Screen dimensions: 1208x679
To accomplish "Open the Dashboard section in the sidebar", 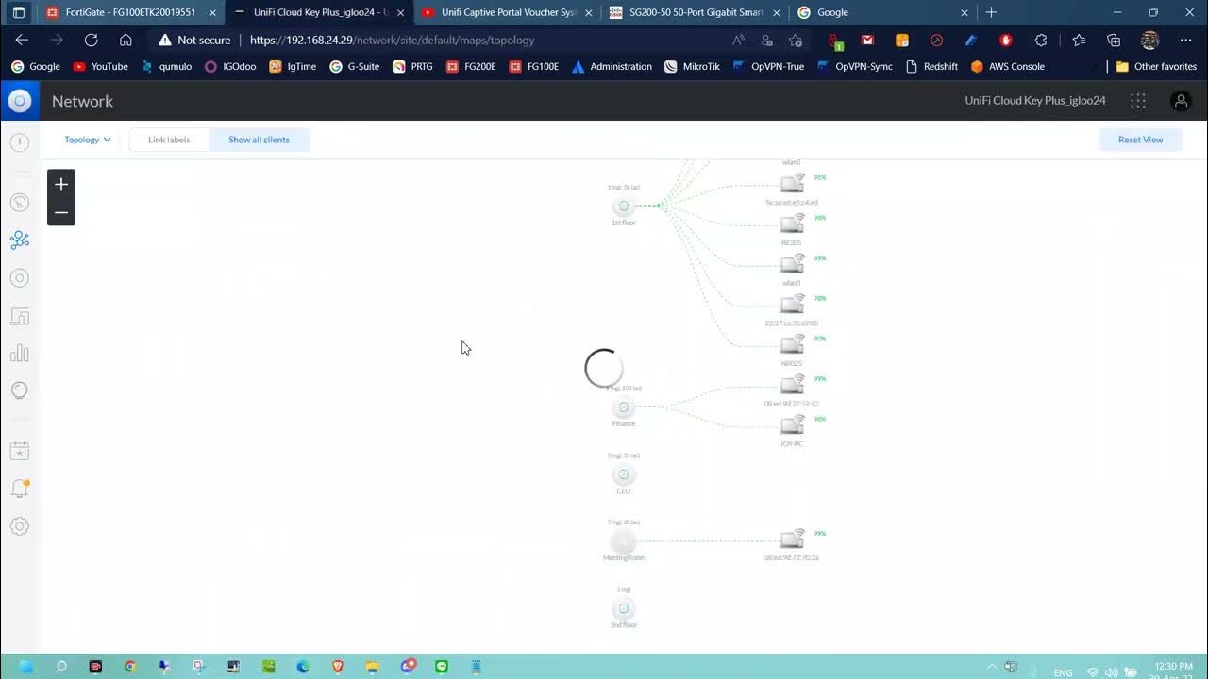I will coord(20,142).
